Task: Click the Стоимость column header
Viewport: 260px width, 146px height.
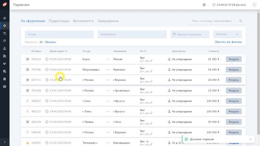Action: tap(214, 51)
